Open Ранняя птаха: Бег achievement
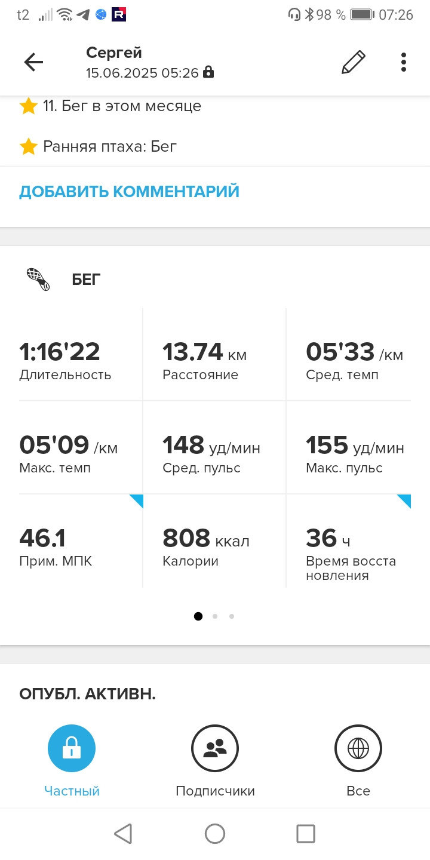Image resolution: width=430 pixels, height=860 pixels. coord(110,146)
